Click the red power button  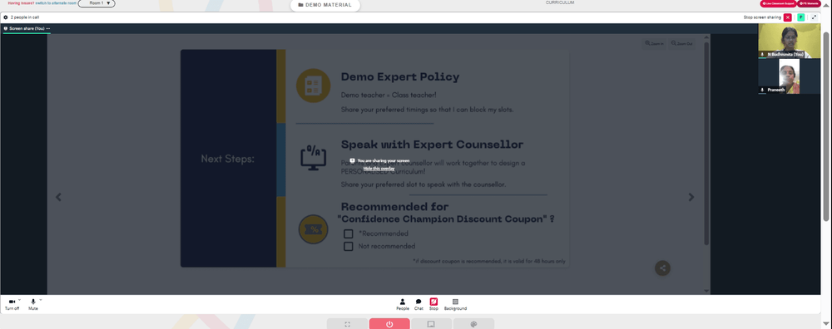[x=389, y=324]
